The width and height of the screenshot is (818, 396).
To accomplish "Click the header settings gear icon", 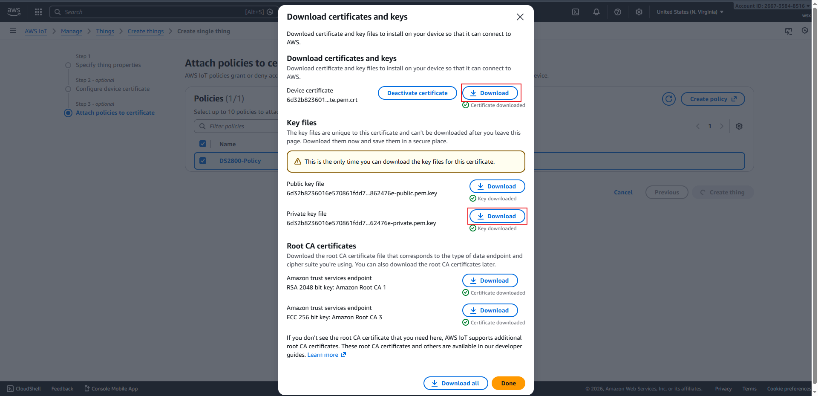I will click(x=639, y=12).
